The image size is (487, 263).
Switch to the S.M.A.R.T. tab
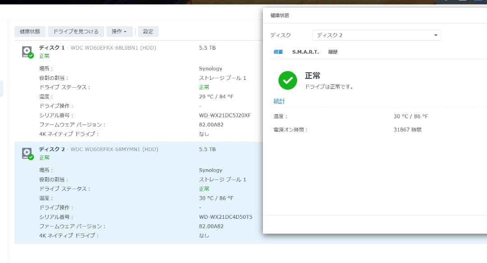tap(305, 52)
